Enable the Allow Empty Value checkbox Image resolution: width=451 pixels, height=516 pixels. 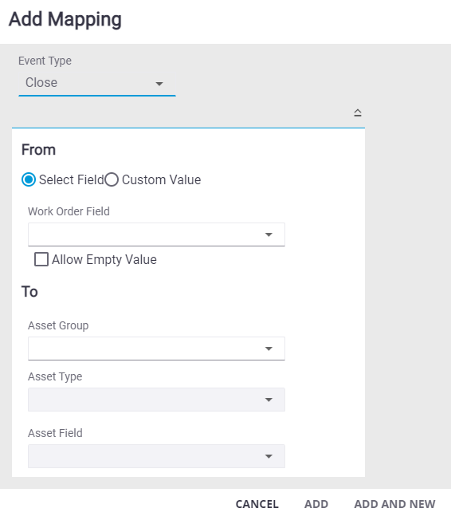point(41,259)
